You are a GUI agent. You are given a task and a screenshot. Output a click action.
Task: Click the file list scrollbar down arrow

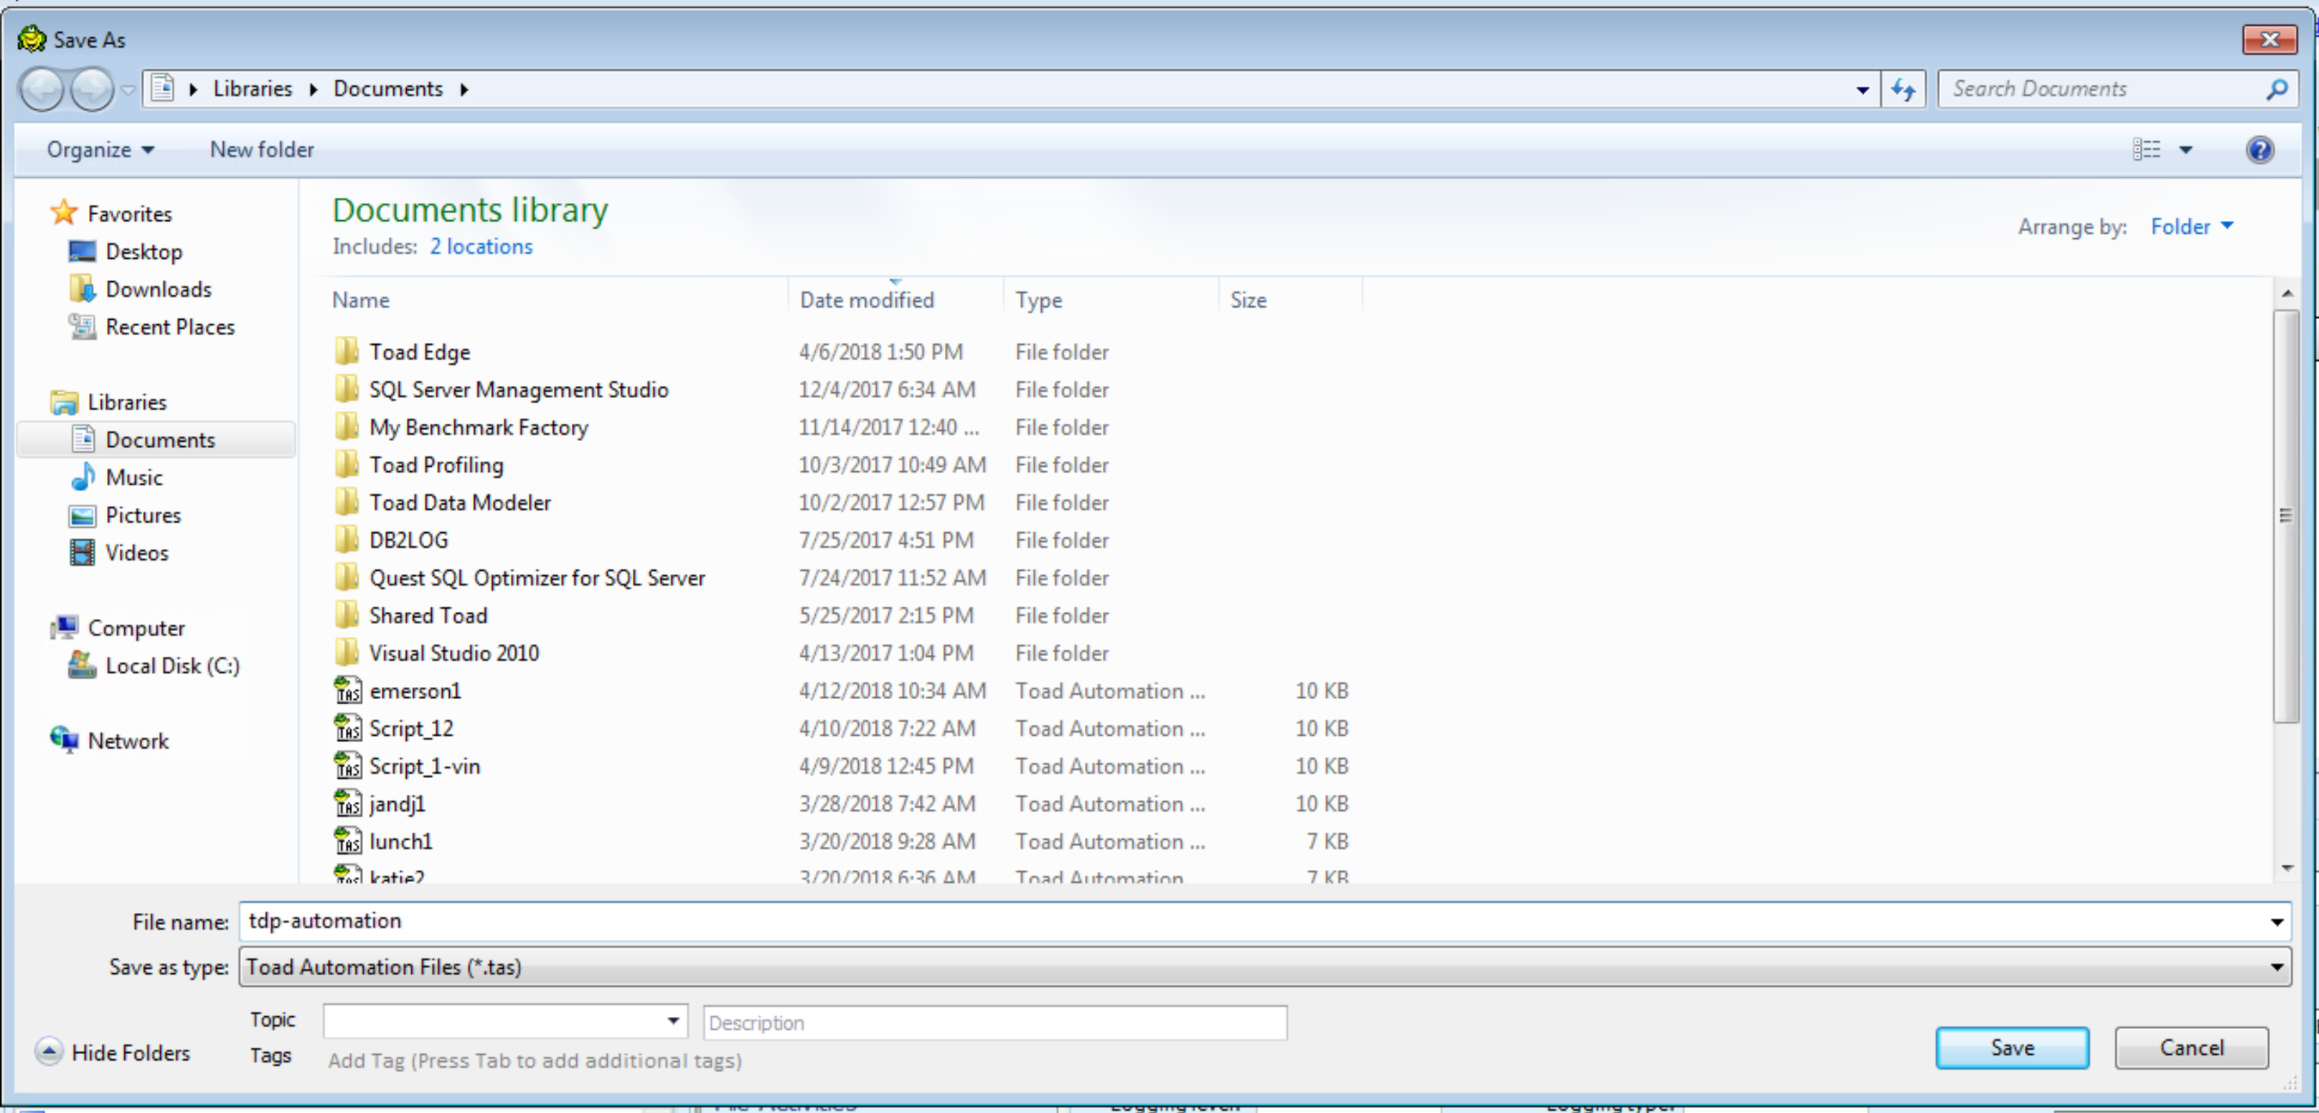[2287, 868]
